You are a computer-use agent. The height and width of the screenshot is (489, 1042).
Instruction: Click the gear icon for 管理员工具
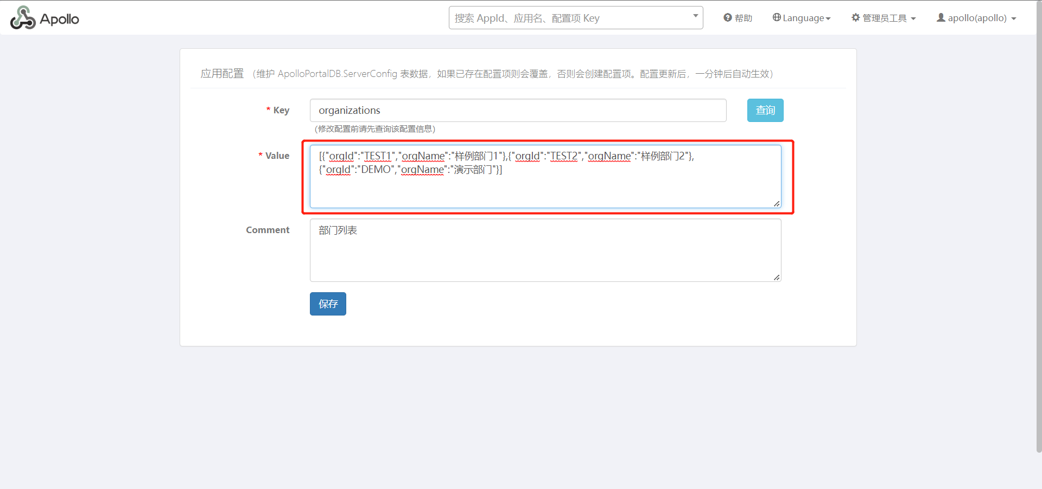(856, 18)
